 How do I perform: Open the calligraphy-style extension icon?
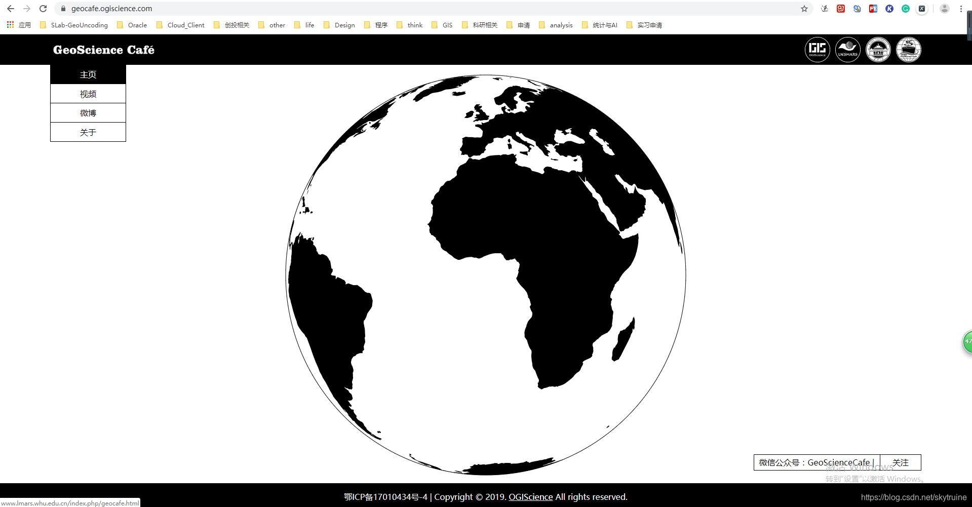tap(825, 9)
